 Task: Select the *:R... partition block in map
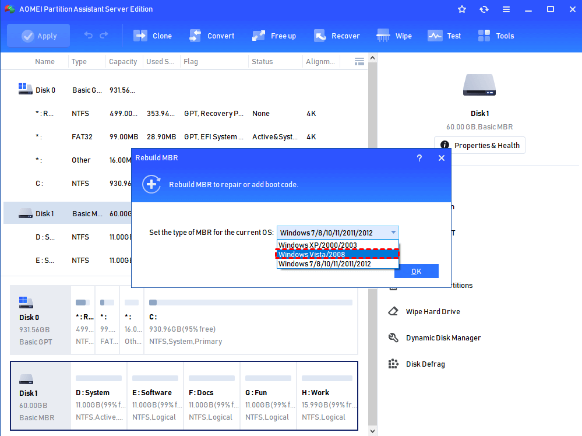click(x=83, y=320)
